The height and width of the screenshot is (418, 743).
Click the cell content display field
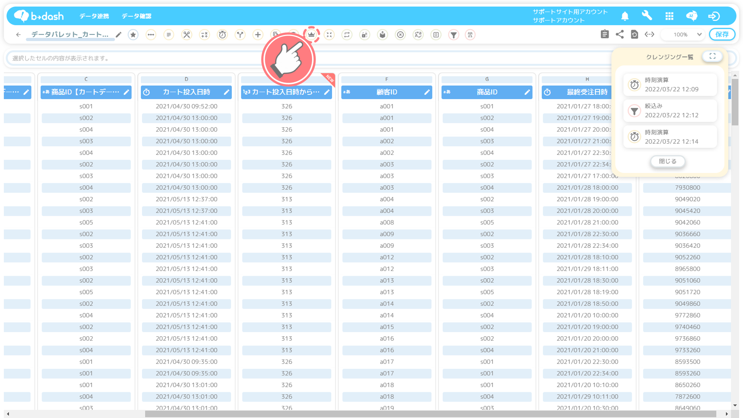(308, 58)
